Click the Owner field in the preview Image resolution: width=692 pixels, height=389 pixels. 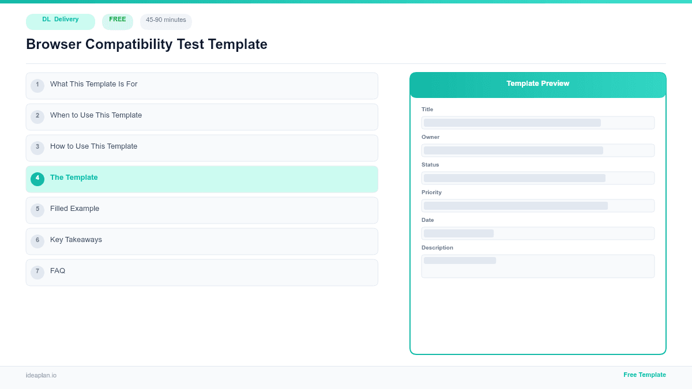pyautogui.click(x=537, y=150)
